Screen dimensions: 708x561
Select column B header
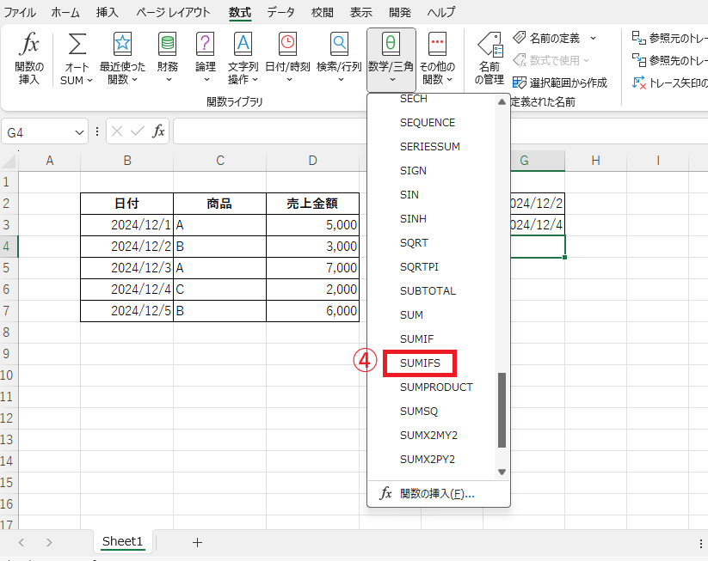coord(127,161)
